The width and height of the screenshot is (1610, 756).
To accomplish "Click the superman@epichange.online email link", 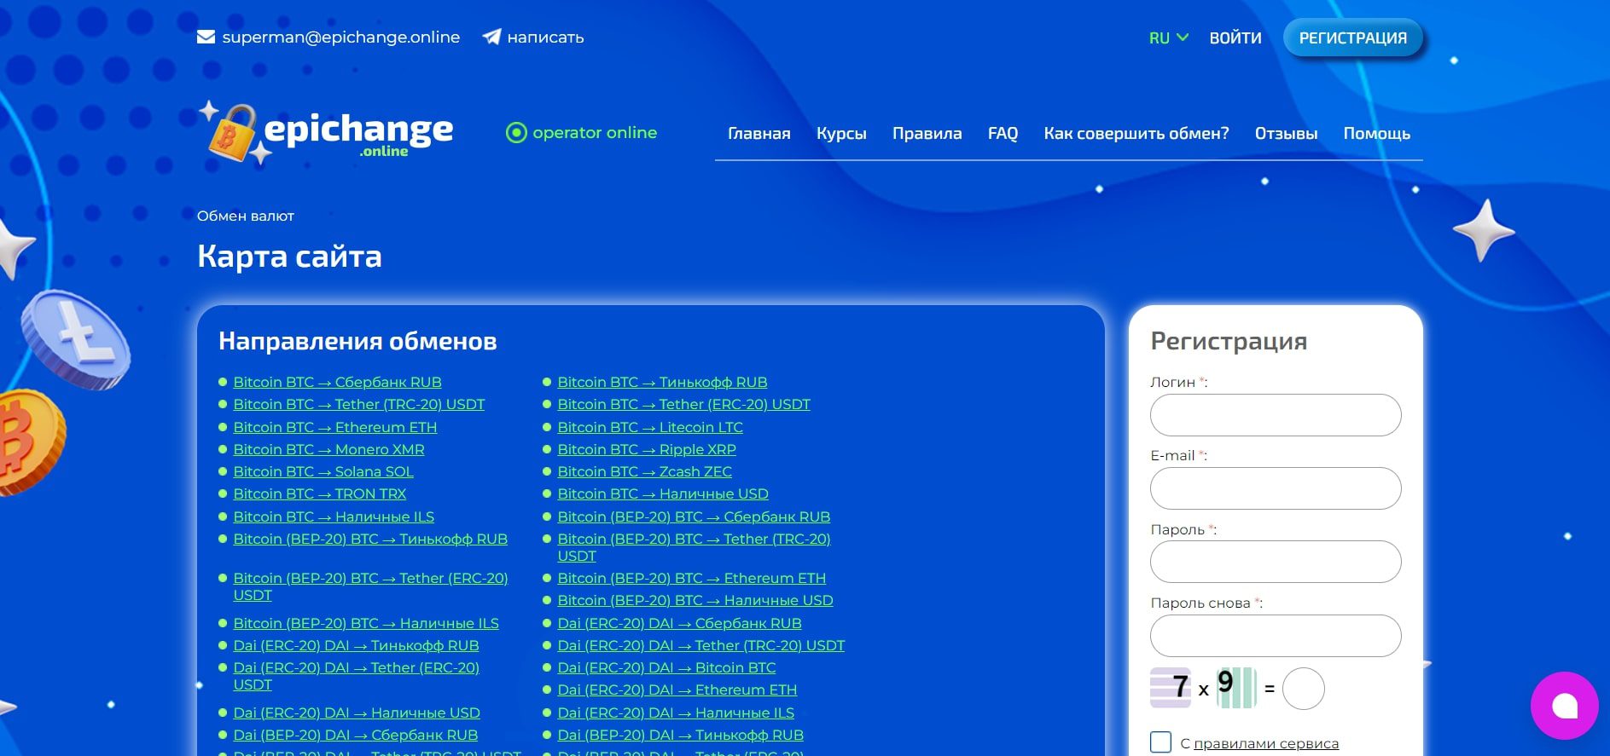I will (340, 37).
